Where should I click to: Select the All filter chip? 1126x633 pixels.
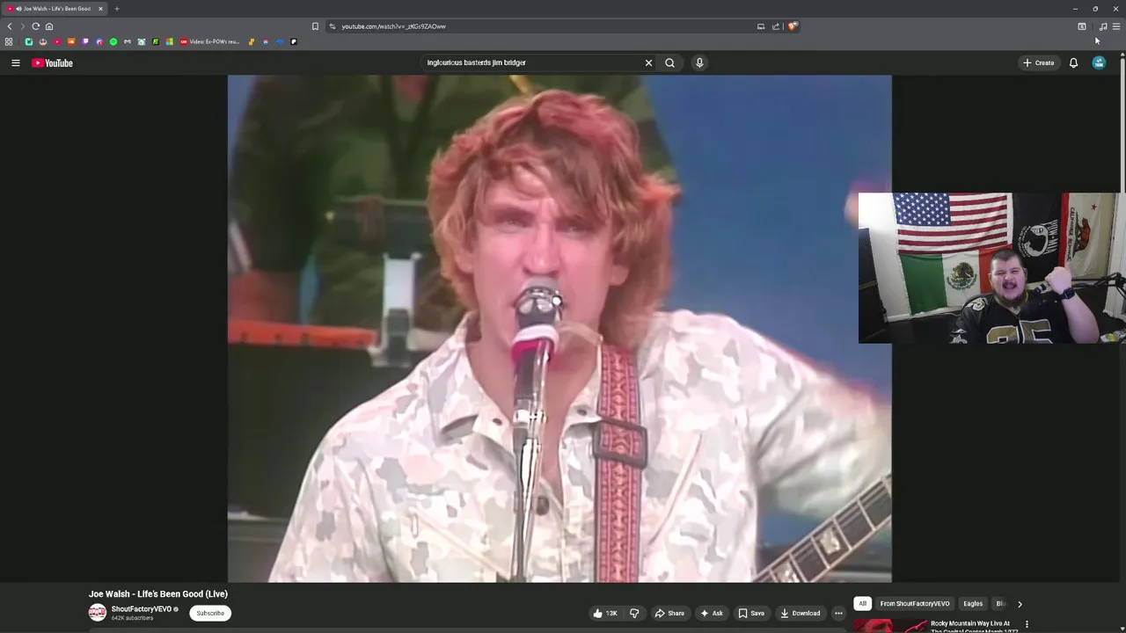[862, 604]
